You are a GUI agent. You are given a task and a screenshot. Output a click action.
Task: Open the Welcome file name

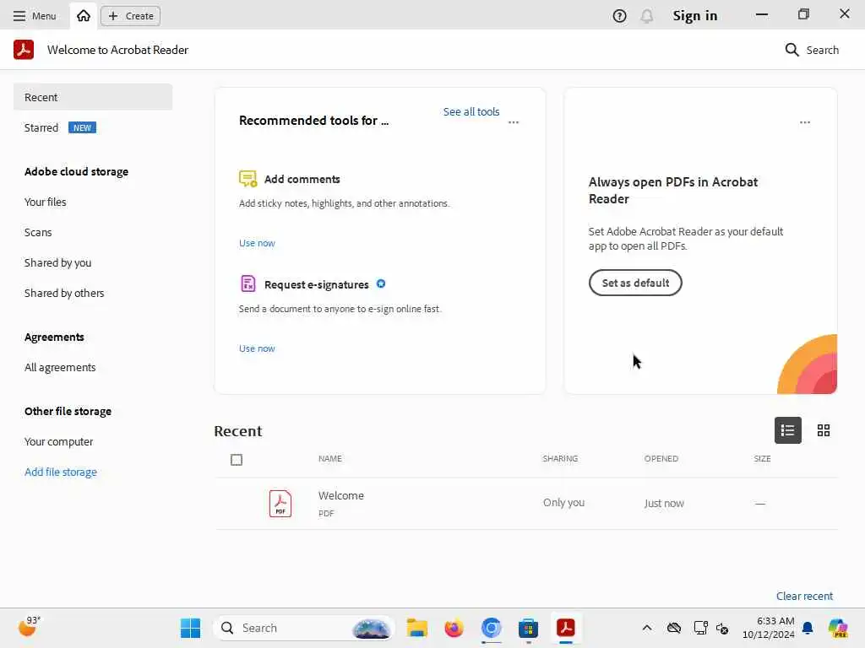tap(341, 495)
